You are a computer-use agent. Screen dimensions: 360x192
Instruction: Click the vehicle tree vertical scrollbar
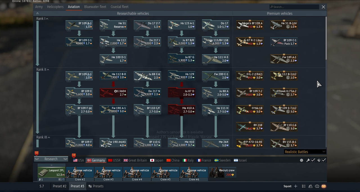[x=326, y=38]
